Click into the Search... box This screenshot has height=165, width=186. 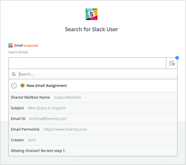93,74
